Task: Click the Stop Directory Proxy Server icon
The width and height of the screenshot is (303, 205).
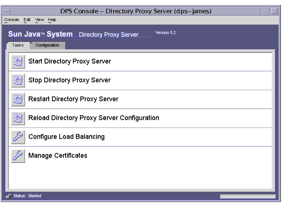Action: tap(18, 81)
